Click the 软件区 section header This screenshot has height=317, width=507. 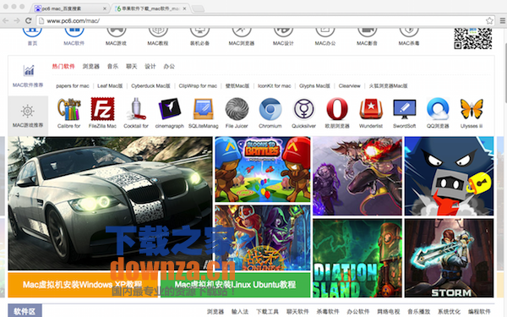point(25,311)
